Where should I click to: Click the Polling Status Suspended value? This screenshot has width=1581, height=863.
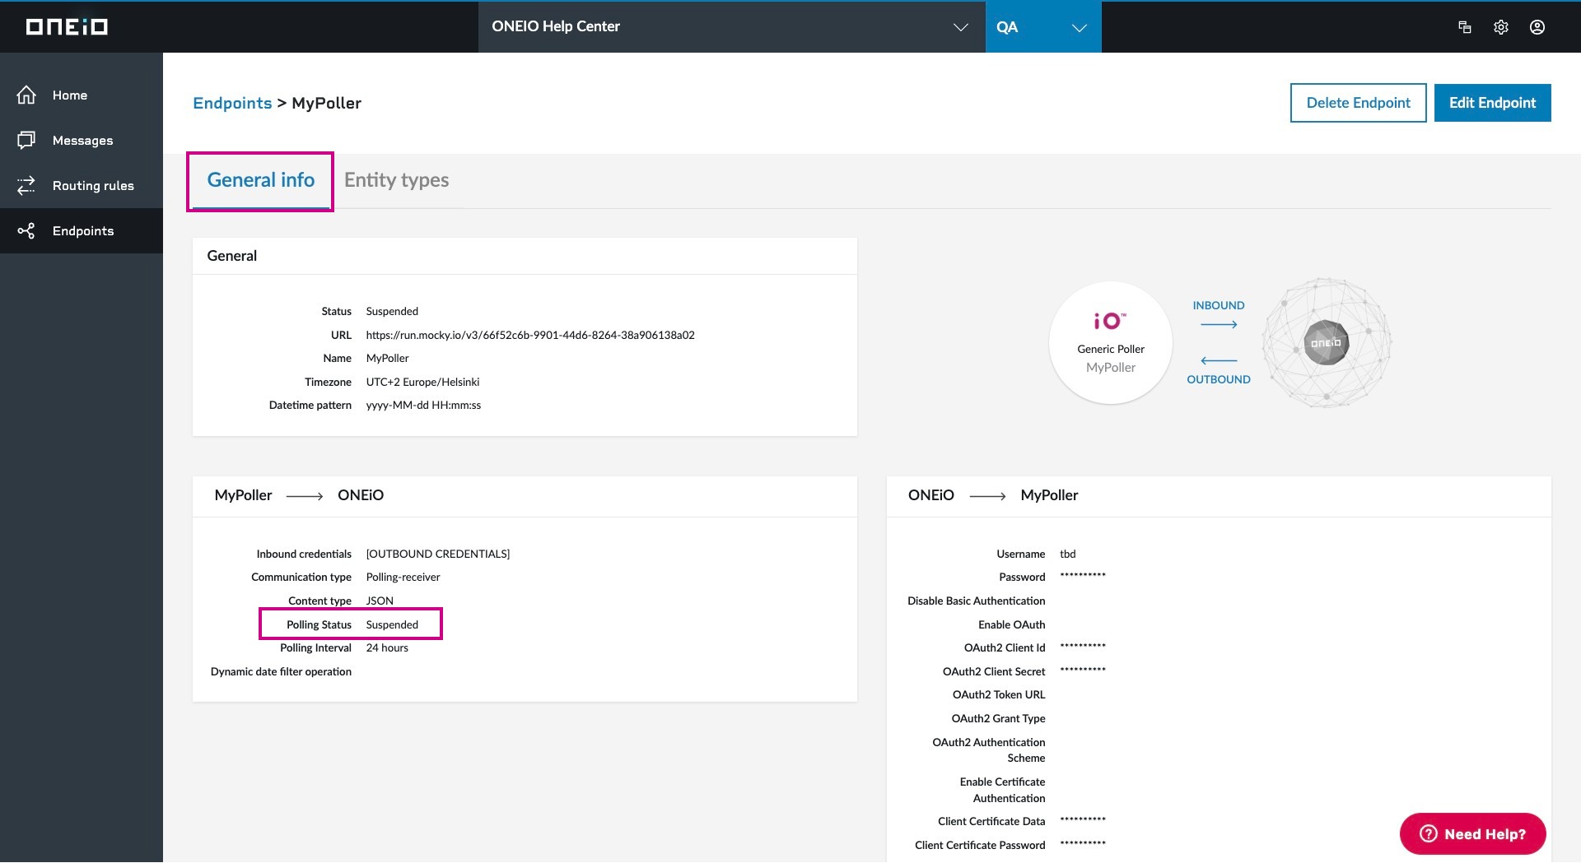[x=392, y=625]
